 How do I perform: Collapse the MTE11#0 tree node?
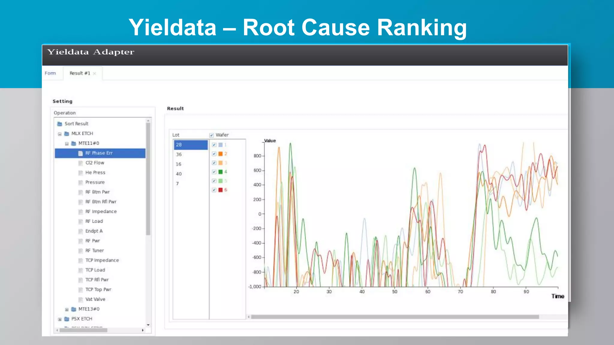point(67,144)
